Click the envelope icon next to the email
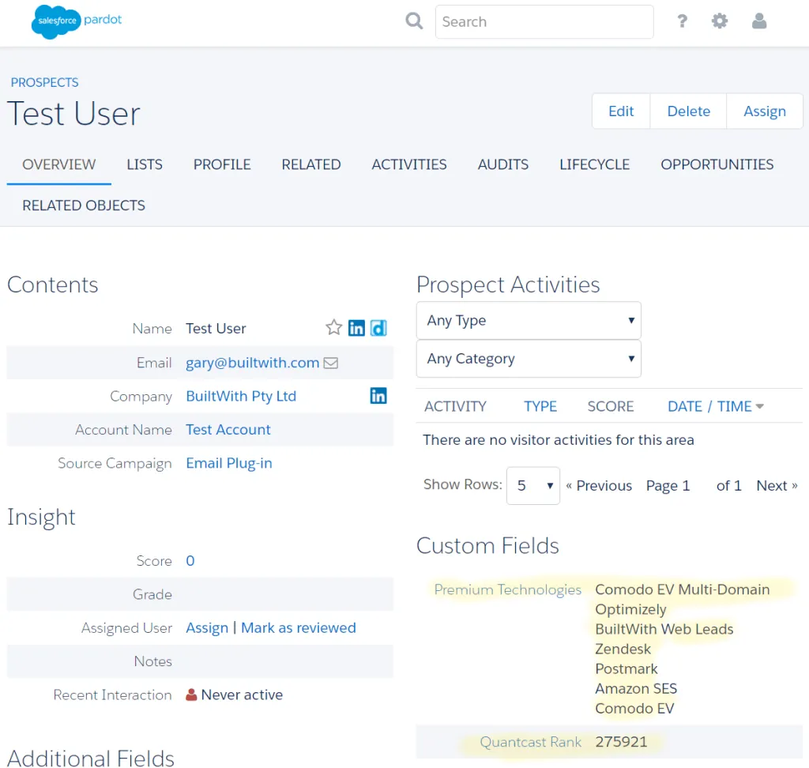Screen dimensions: 809x768 pyautogui.click(x=331, y=363)
